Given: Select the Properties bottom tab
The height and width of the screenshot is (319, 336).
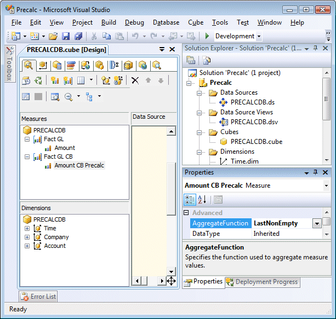Looking at the screenshot, I should click(x=203, y=282).
